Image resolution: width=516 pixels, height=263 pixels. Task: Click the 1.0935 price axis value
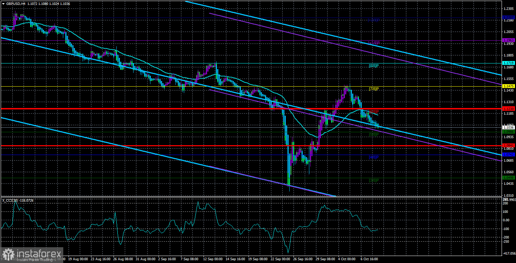[x=508, y=137]
